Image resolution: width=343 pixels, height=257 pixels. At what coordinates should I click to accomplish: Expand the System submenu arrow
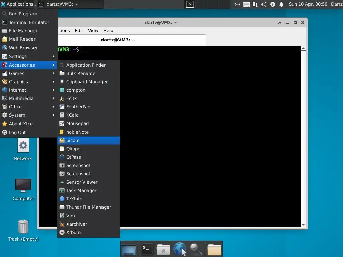click(x=53, y=115)
